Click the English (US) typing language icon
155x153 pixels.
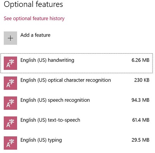point(10,143)
